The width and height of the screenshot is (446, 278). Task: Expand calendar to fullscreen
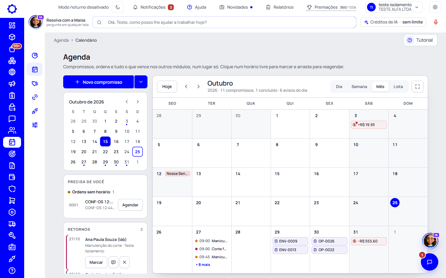click(x=418, y=86)
